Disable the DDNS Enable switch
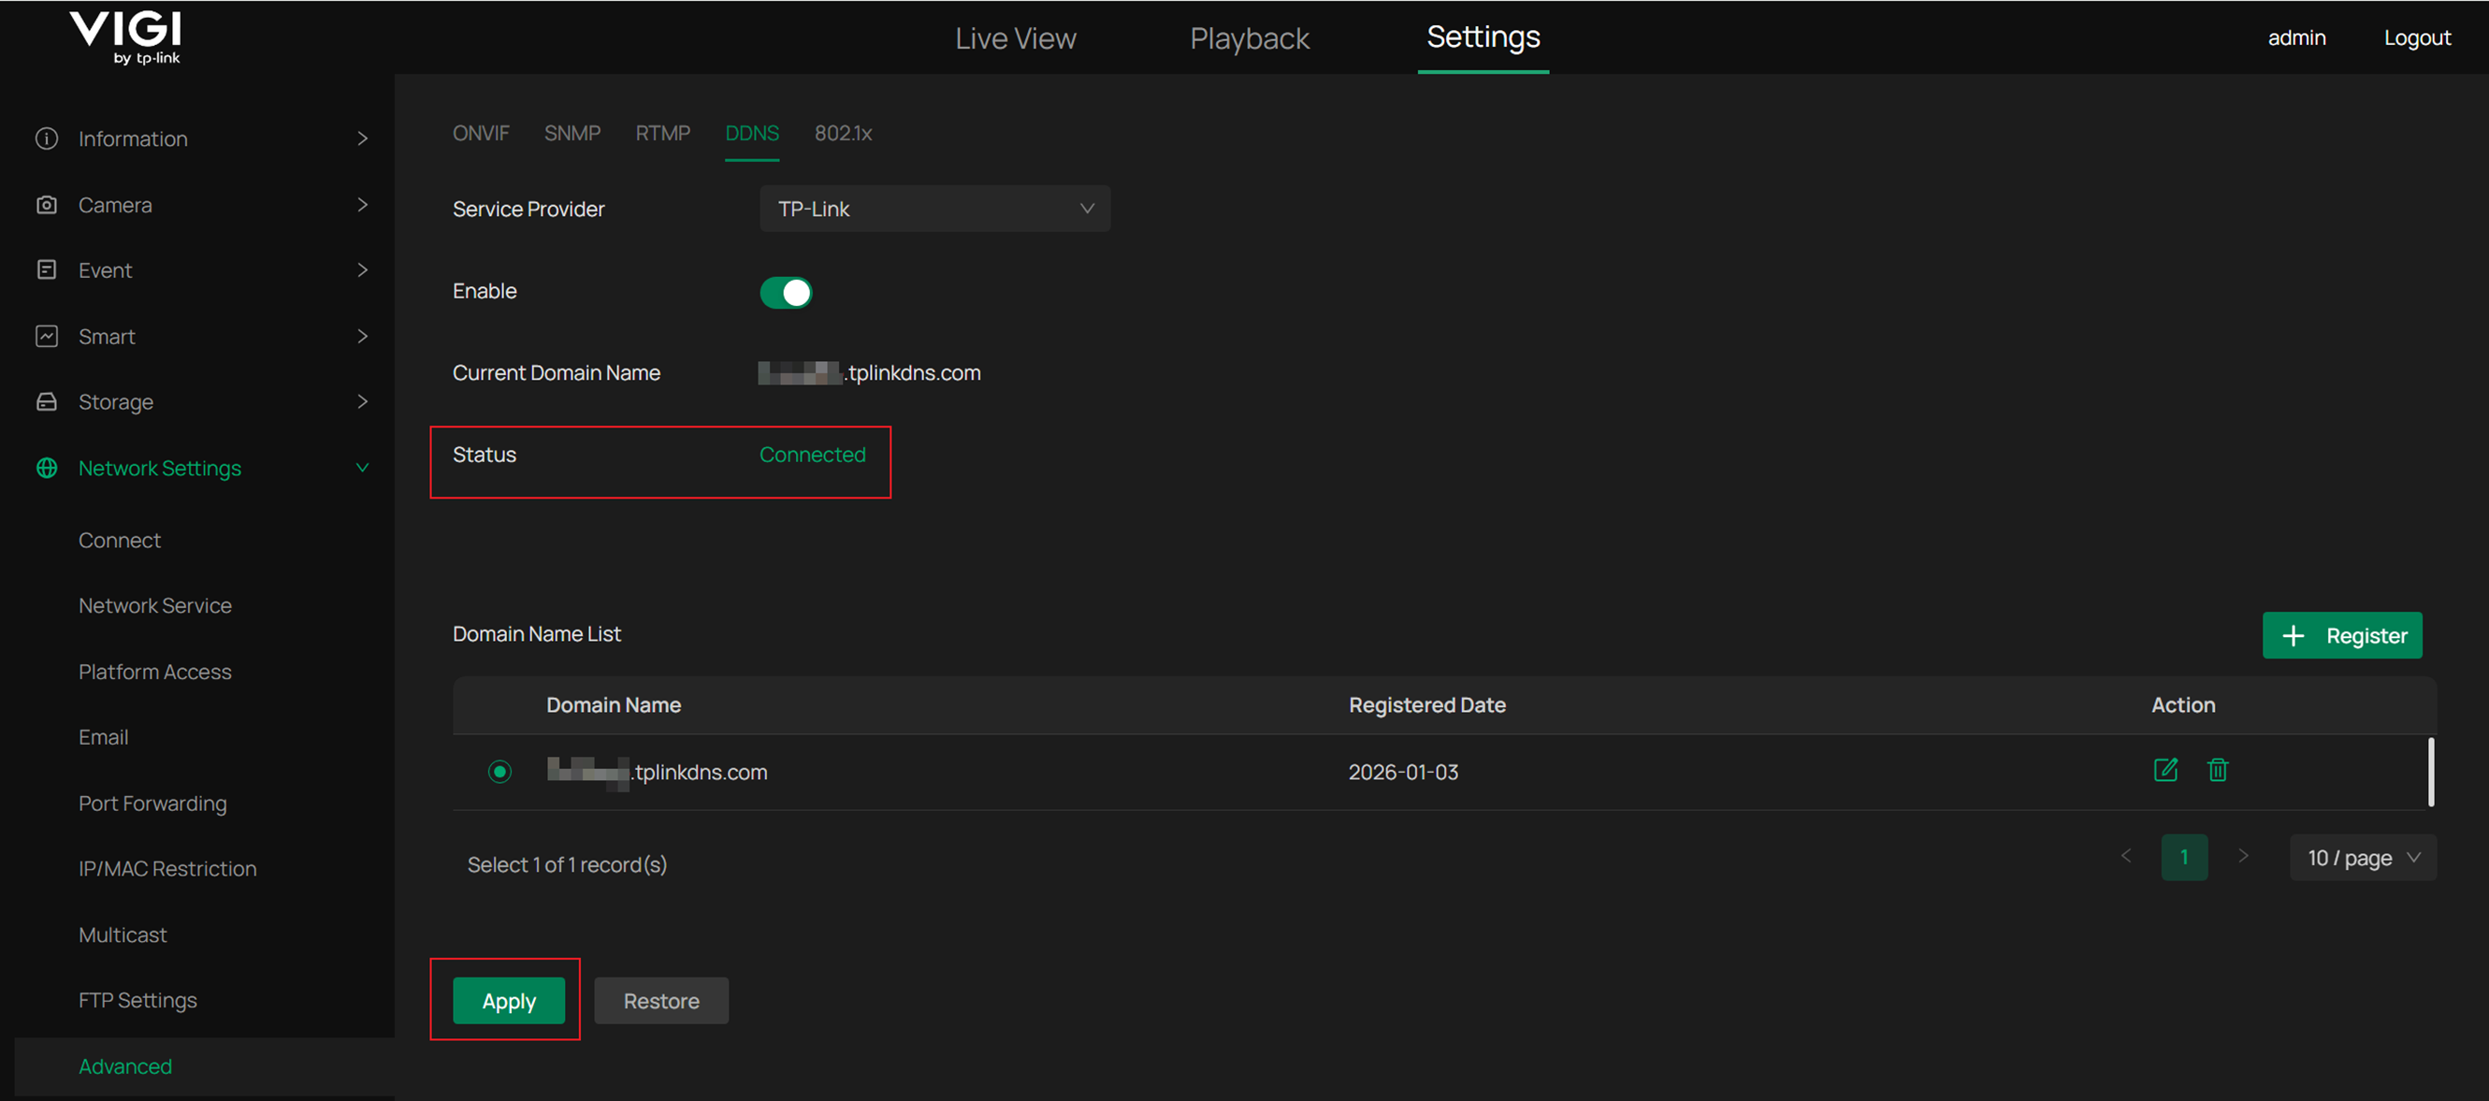Screen dimensions: 2489x1101 coord(786,292)
